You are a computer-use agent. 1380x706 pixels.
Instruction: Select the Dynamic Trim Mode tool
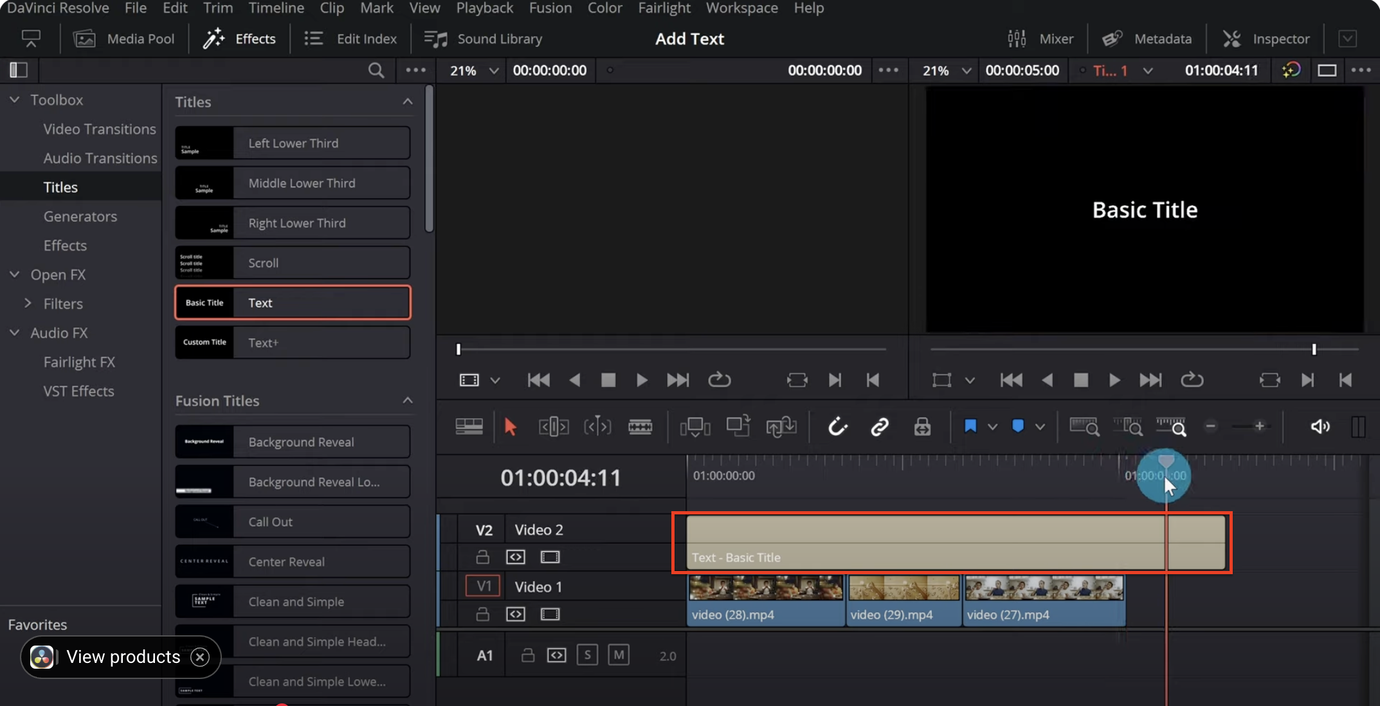(x=597, y=426)
